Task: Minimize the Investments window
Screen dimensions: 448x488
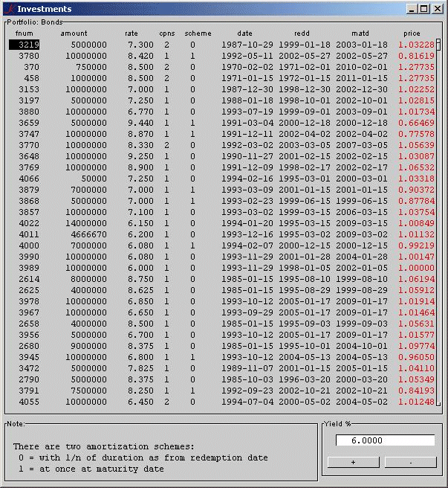Action: tap(412, 9)
